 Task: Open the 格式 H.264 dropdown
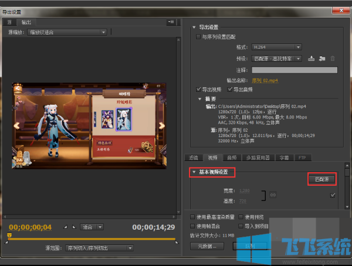[x=276, y=47]
